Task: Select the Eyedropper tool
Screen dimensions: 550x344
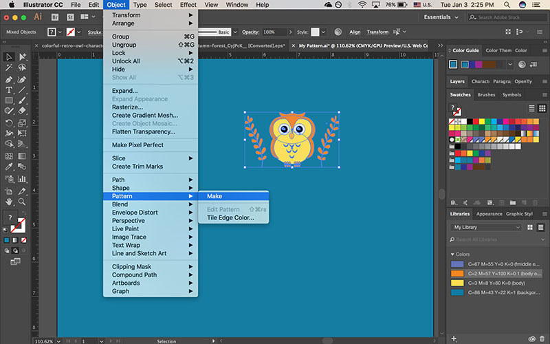Action: pyautogui.click(x=9, y=166)
